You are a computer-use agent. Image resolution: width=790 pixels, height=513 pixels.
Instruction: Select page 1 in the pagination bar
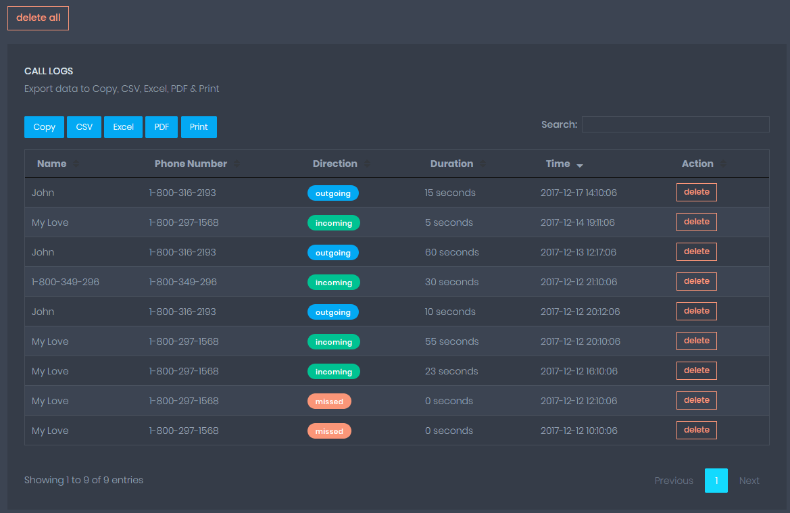(x=716, y=481)
